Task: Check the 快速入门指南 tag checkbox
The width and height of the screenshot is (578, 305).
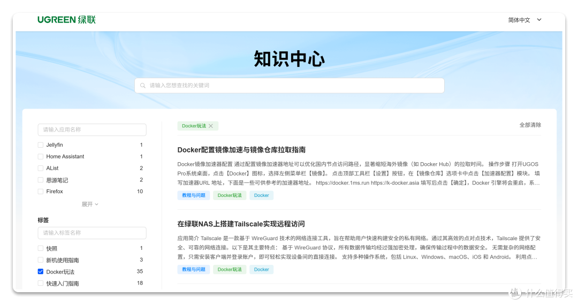Action: (41, 283)
